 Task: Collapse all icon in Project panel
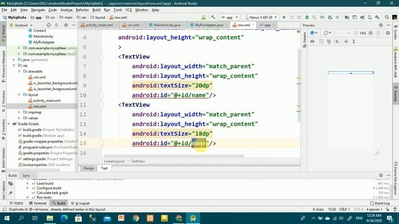pos(57,25)
